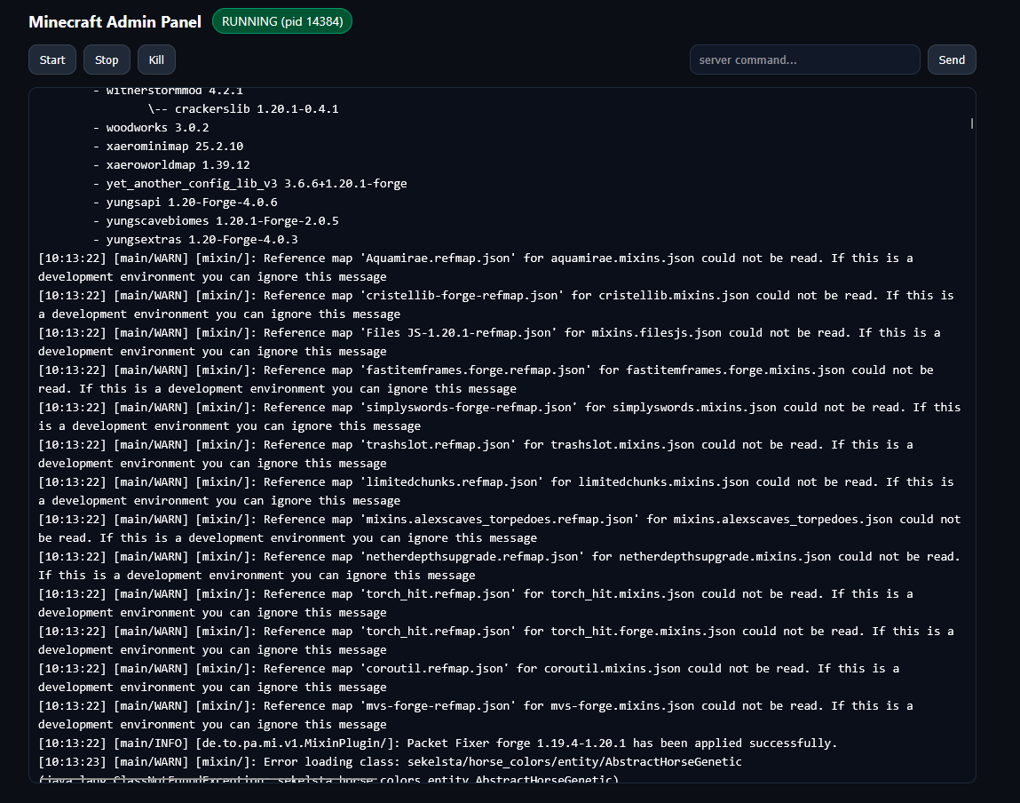1020x803 pixels.
Task: Click the 'cristellib-forge-refmap.json' warning line
Action: point(495,305)
